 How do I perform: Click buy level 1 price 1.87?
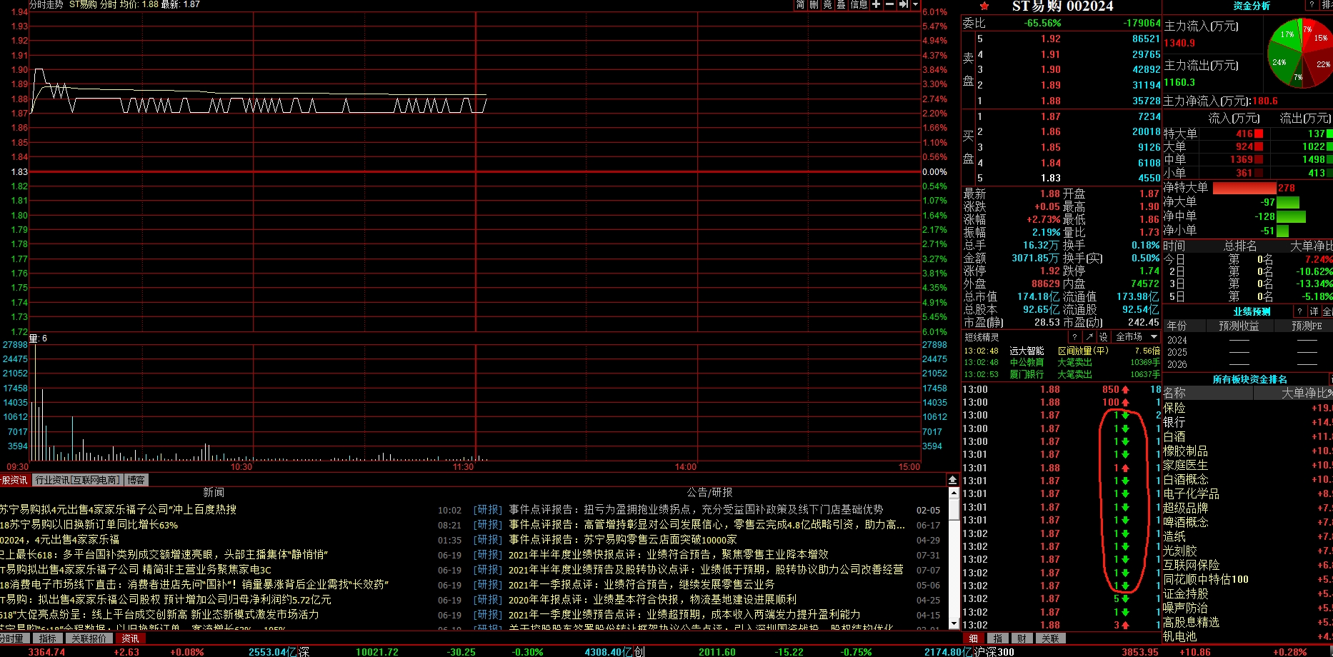1050,116
